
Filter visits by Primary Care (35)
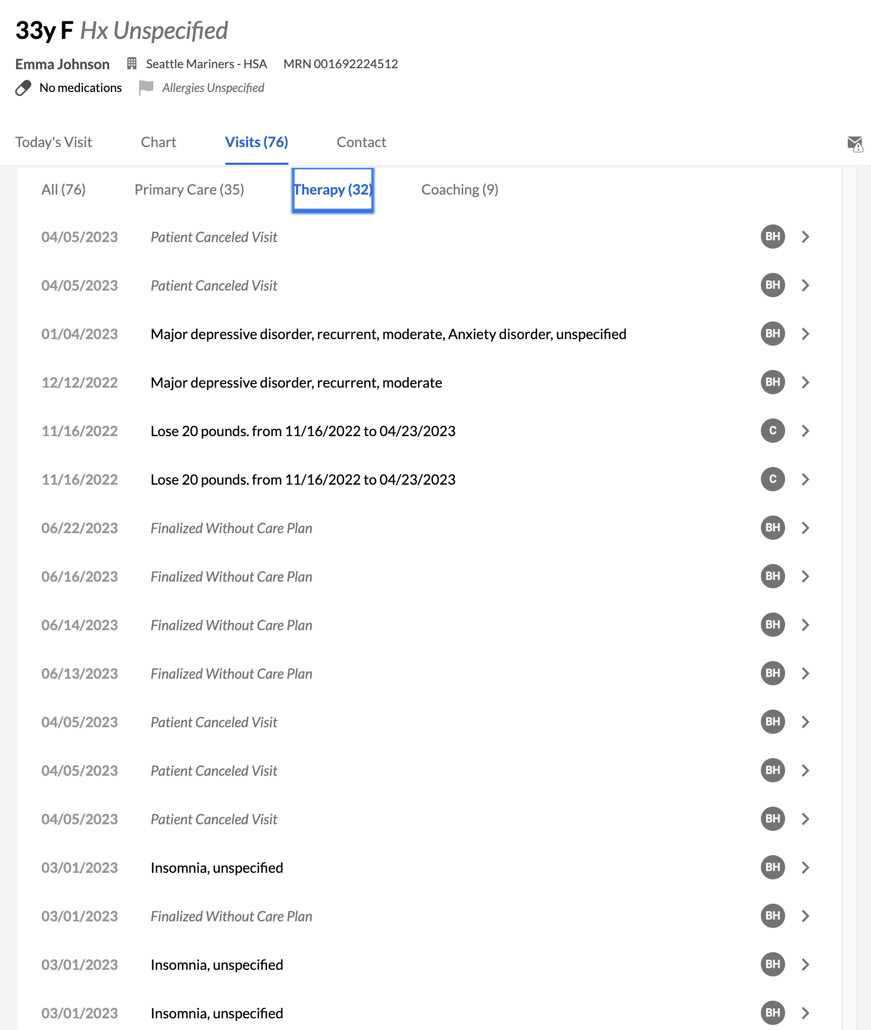189,190
